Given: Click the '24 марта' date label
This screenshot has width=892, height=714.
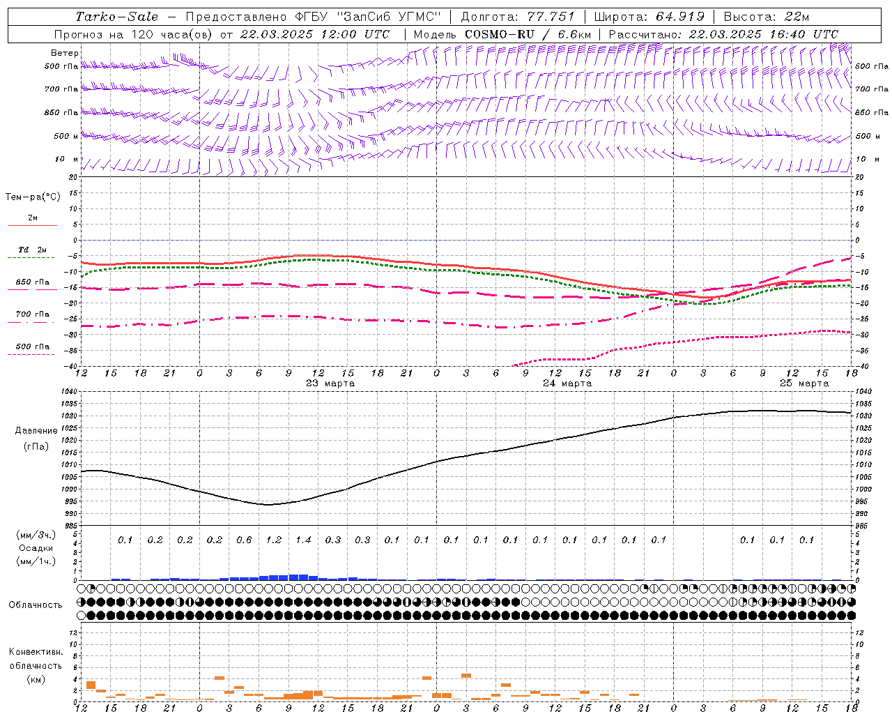Looking at the screenshot, I should pyautogui.click(x=567, y=383).
